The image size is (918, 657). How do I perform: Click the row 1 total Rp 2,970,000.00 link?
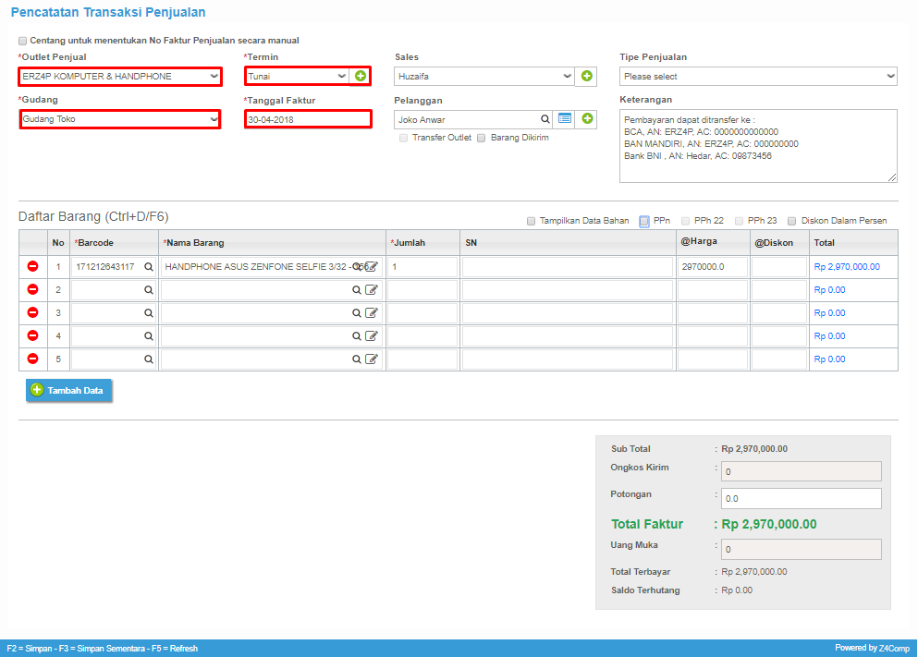(847, 267)
